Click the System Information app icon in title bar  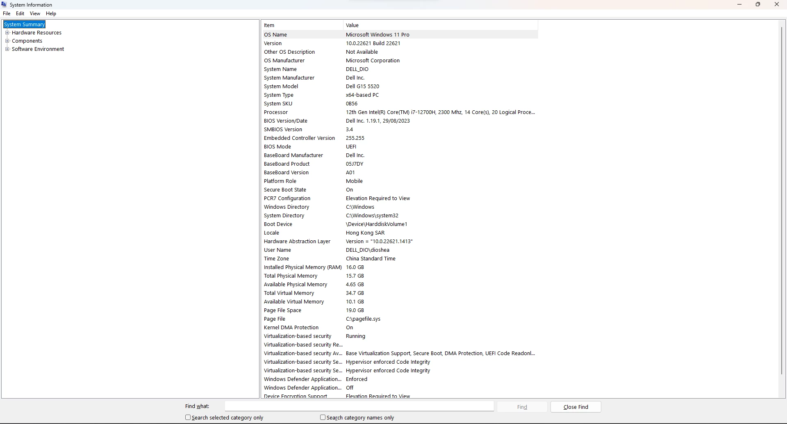point(4,5)
